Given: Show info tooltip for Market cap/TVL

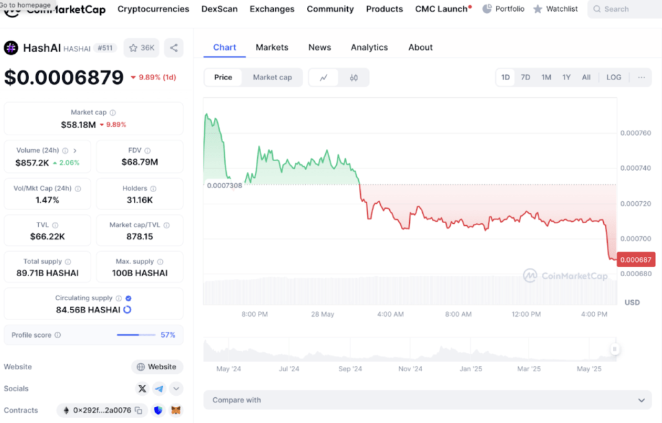Looking at the screenshot, I should [167, 225].
